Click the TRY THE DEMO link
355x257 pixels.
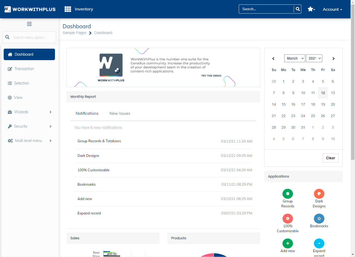(x=211, y=76)
